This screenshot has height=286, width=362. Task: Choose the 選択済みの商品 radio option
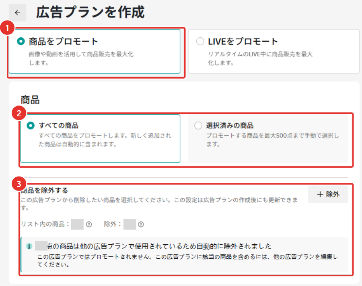tap(198, 126)
